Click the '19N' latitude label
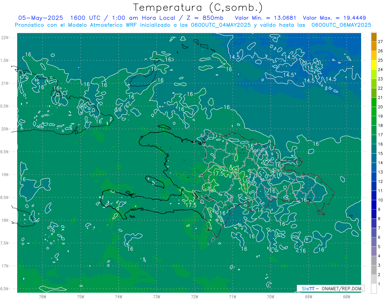Viewport: 389px width, 301px height. 5,175
